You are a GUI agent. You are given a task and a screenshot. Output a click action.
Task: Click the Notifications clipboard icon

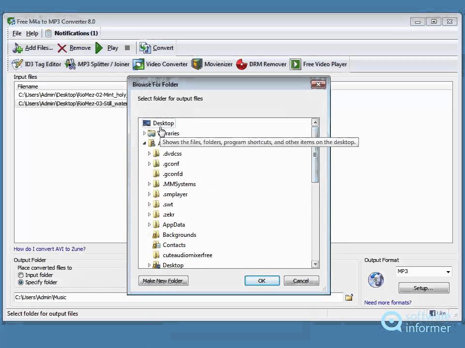[48, 33]
